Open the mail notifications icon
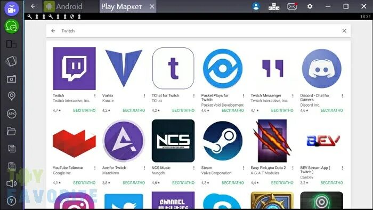This screenshot has width=373, height=210. coord(292,6)
